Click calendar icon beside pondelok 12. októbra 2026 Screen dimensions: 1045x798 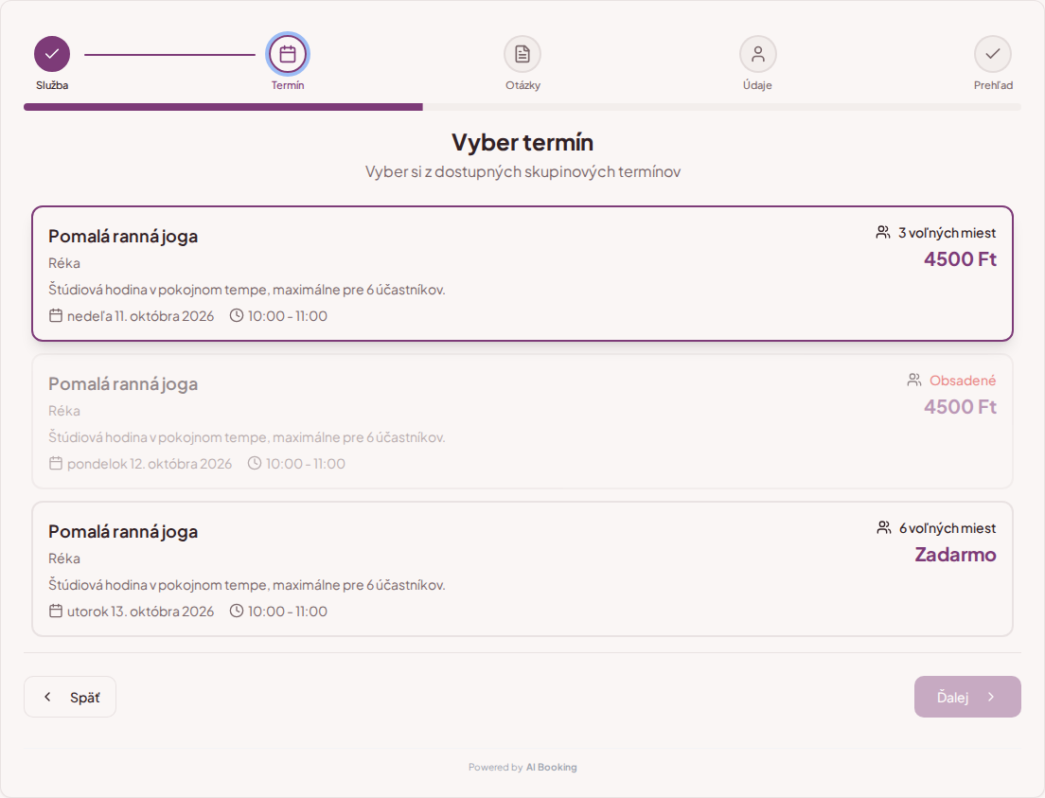point(56,463)
